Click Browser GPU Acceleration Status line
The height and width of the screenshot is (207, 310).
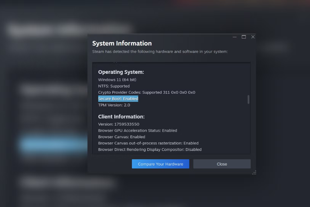point(137,130)
